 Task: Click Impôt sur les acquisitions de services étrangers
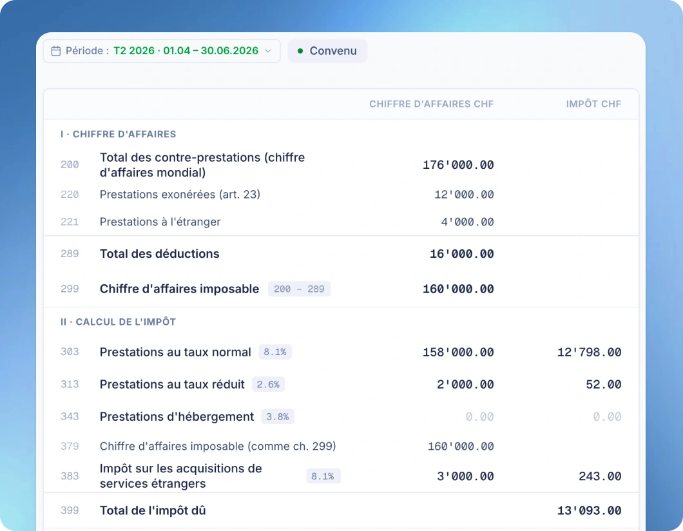pyautogui.click(x=181, y=476)
